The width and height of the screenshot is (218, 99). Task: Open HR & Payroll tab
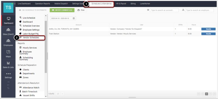click(x=121, y=4)
